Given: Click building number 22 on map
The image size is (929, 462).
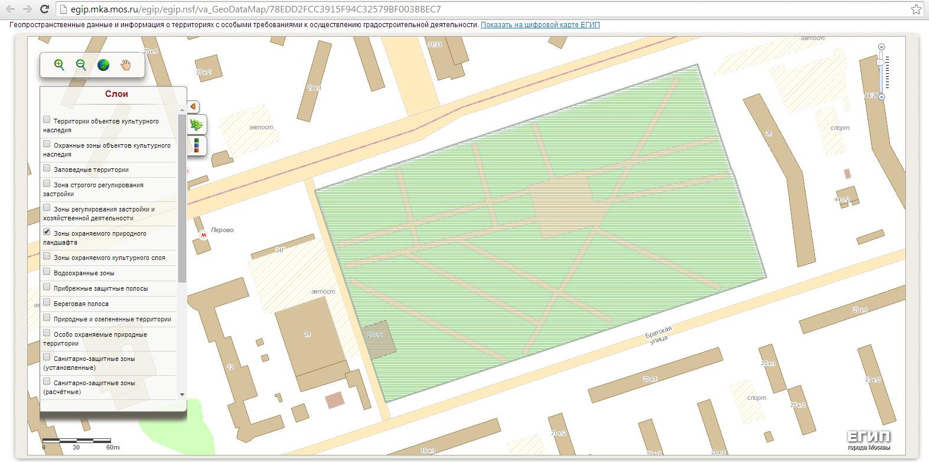Looking at the screenshot, I should pyautogui.click(x=230, y=367).
